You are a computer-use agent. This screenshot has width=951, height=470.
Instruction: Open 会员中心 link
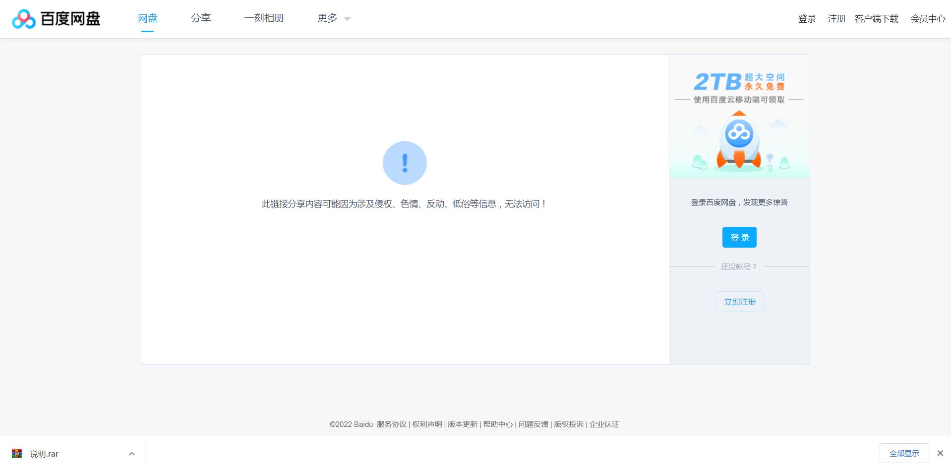tap(928, 19)
